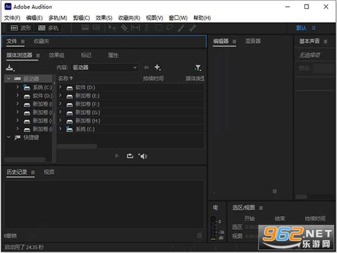Screen dimensions: 337x253
Task: Select the 快捷键 tree item
Action: pyautogui.click(x=31, y=137)
